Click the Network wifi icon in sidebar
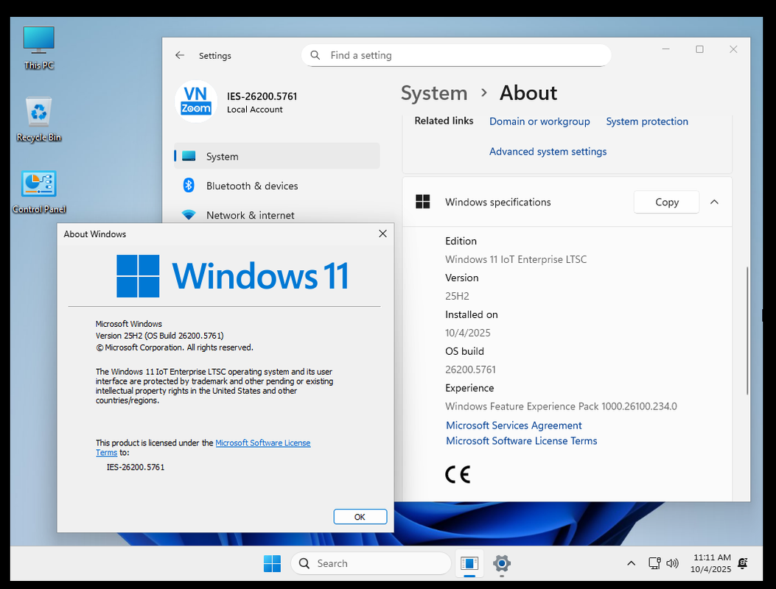Image resolution: width=776 pixels, height=589 pixels. 189,215
